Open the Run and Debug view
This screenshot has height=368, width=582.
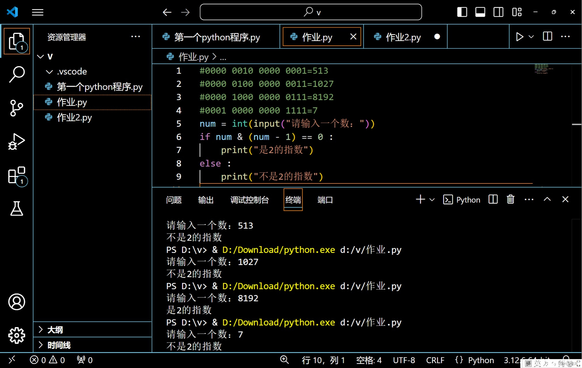(x=17, y=142)
